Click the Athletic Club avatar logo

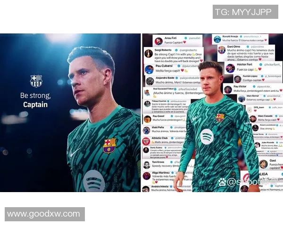tap(146, 141)
